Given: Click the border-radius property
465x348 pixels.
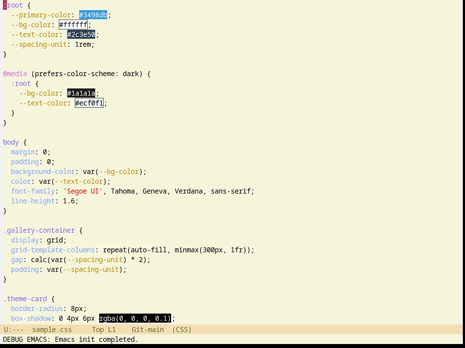Looking at the screenshot, I should point(37,308).
